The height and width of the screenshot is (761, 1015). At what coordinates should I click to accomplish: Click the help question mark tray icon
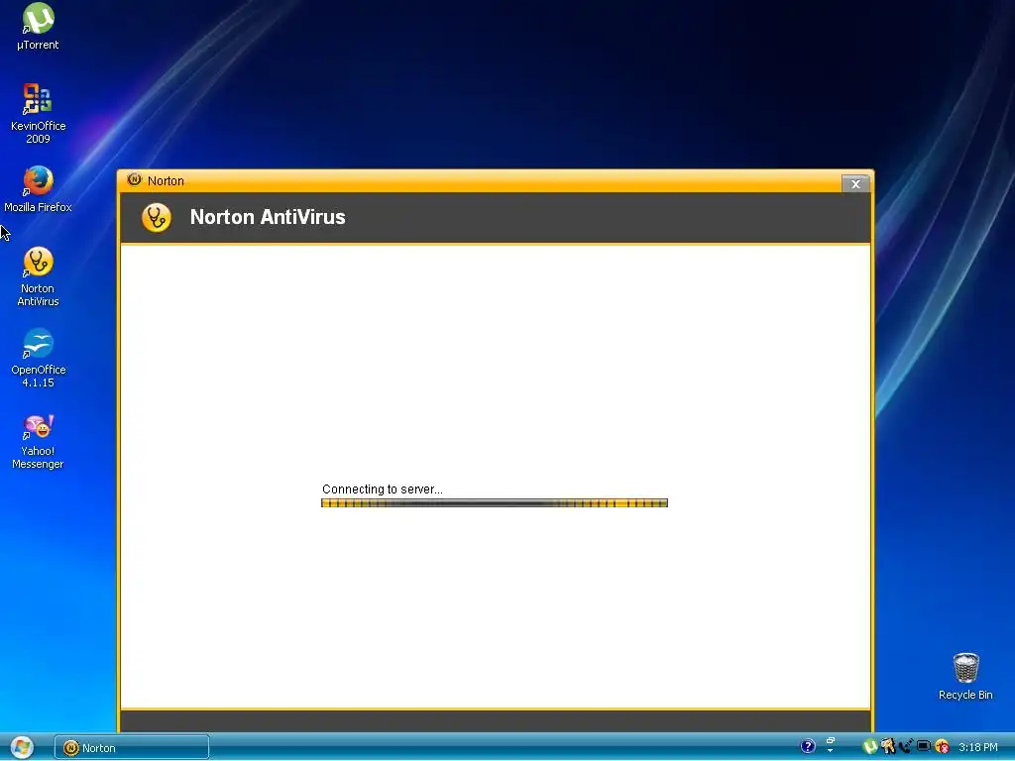tap(807, 746)
